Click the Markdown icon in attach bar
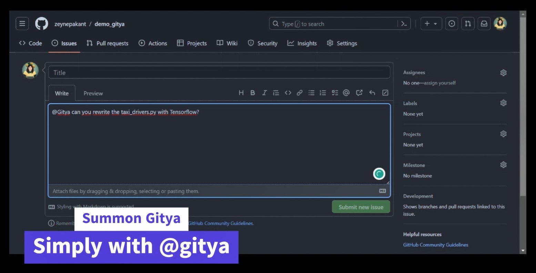The image size is (536, 273). click(383, 191)
